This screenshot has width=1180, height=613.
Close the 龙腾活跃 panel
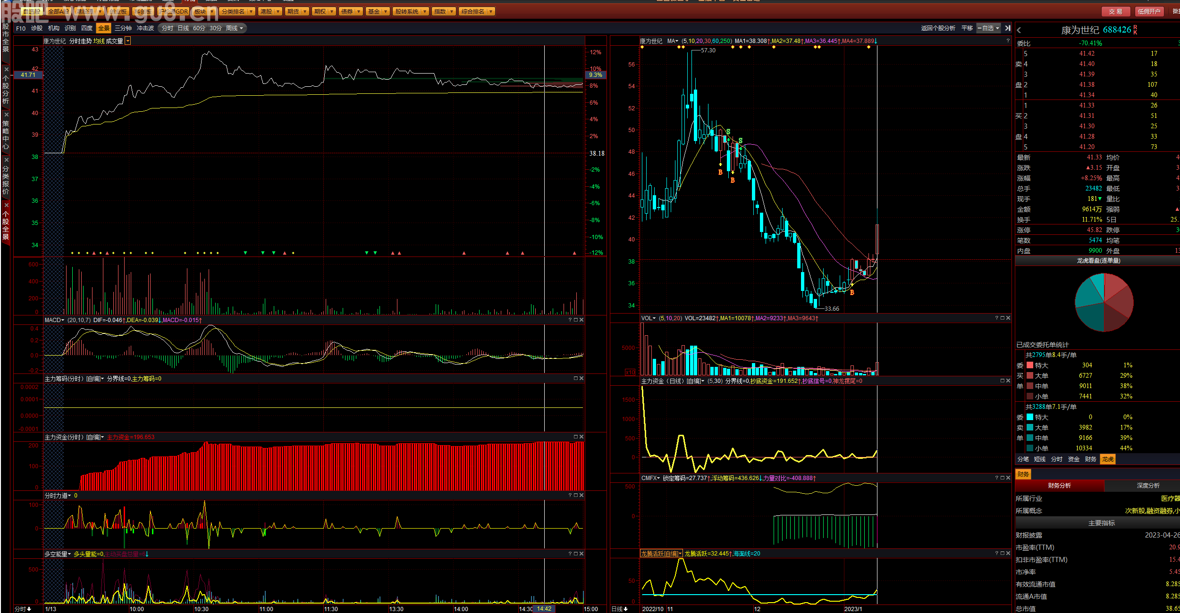1008,553
